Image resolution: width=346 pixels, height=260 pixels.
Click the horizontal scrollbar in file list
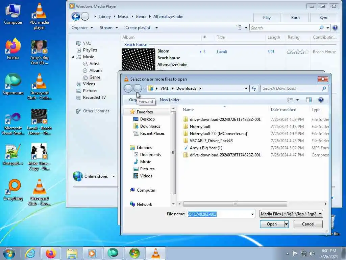pos(235,204)
